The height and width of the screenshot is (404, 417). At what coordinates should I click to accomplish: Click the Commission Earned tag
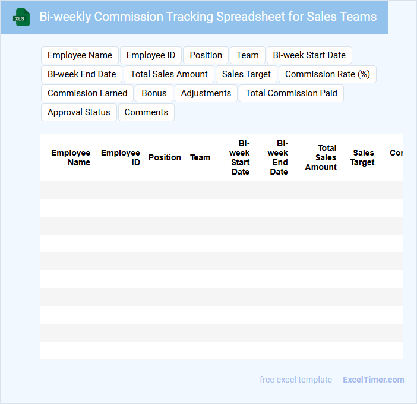click(x=87, y=93)
